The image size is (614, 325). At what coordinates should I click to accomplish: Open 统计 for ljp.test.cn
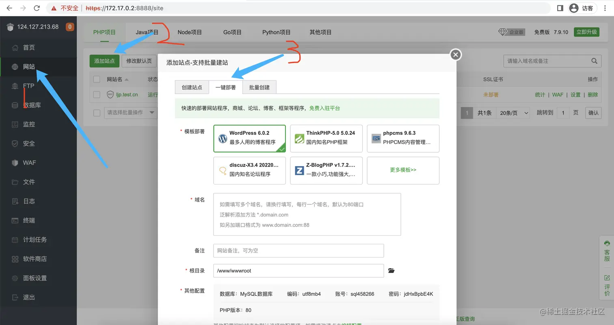[x=540, y=95]
